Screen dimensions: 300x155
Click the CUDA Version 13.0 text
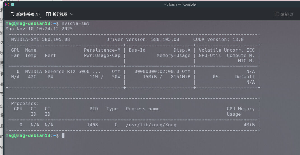(218, 40)
